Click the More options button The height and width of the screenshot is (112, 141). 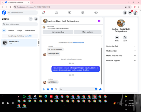pyautogui.click(x=87, y=32)
